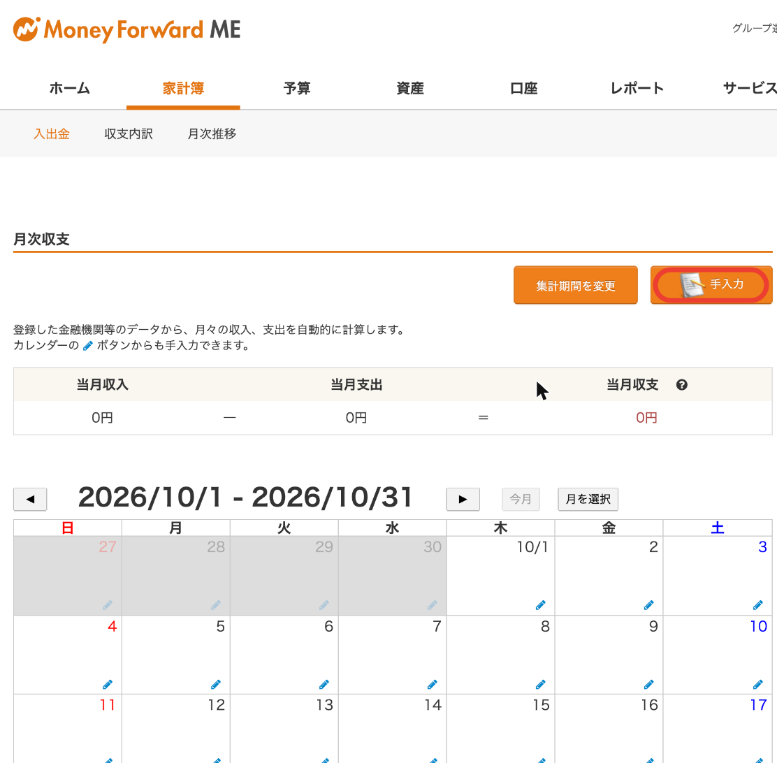Click pencil edit icon on October 4
This screenshot has height=763, width=777.
[108, 685]
